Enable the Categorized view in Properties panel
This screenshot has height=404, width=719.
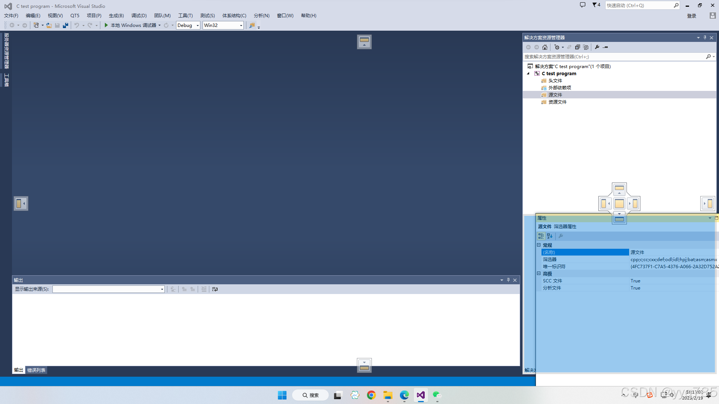(540, 236)
